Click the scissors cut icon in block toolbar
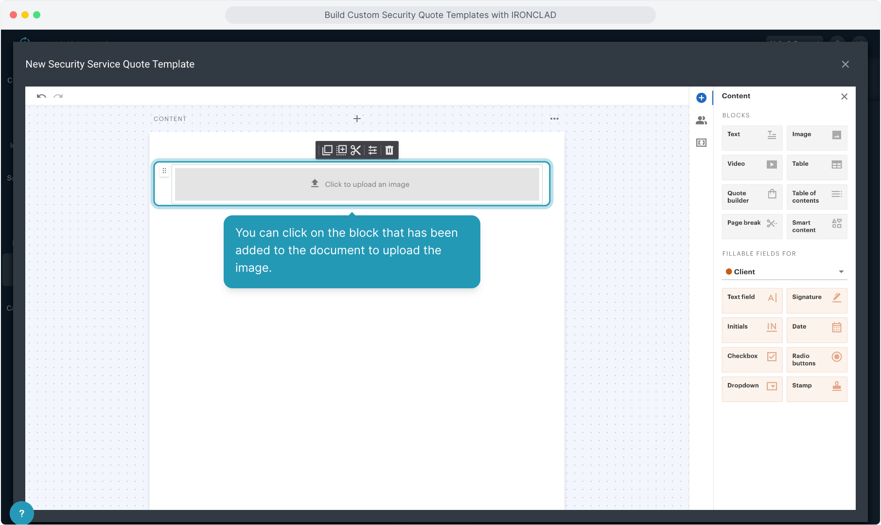881x525 pixels. [356, 150]
